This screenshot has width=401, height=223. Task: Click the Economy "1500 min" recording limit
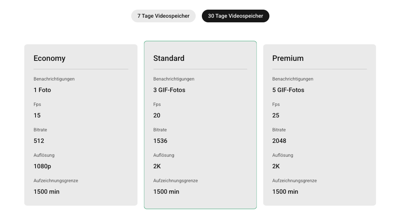point(46,192)
